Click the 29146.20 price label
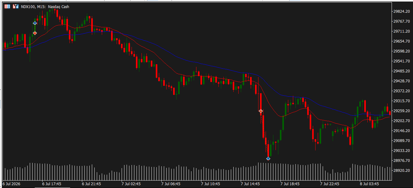Viewport: 413px width, 188px height. click(x=402, y=131)
